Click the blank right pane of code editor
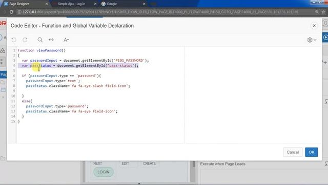 click(x=253, y=95)
